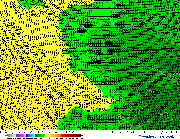Click the '850 hPa' level label
Screen dimensions: 180x139
[x=37, y=132]
